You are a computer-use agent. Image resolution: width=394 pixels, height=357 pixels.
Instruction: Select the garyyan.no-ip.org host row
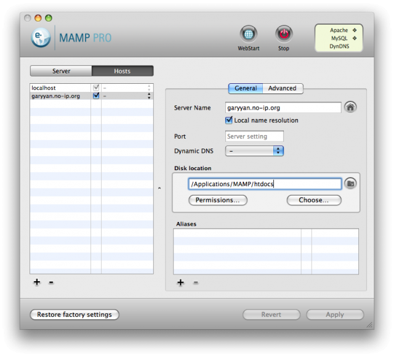tap(92, 96)
